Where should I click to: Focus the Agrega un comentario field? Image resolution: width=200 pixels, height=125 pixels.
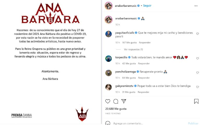point(128,123)
